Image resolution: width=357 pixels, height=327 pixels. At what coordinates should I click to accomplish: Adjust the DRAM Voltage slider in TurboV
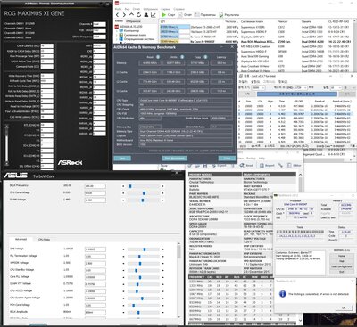point(143,200)
